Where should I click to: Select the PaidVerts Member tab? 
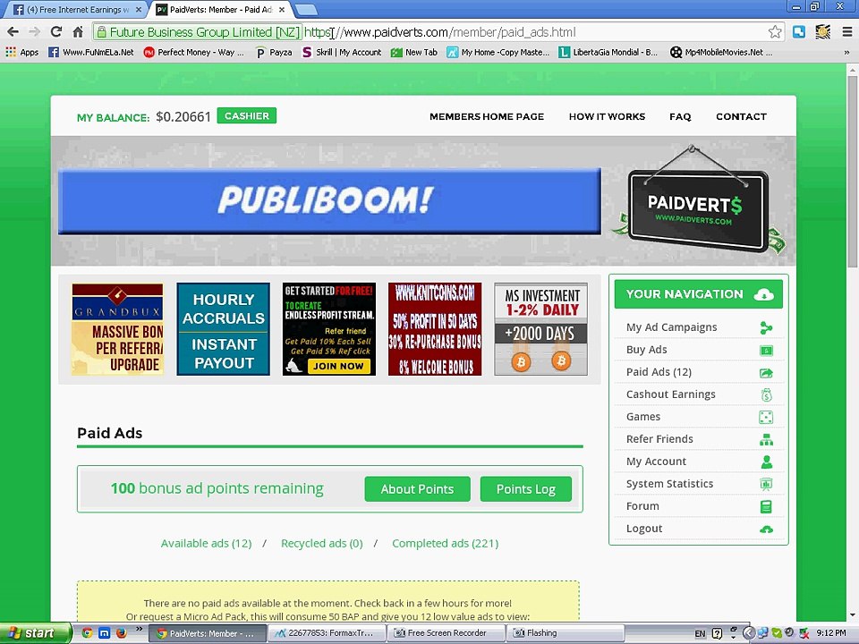tap(219, 9)
